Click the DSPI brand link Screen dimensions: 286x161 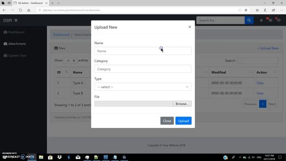8,21
